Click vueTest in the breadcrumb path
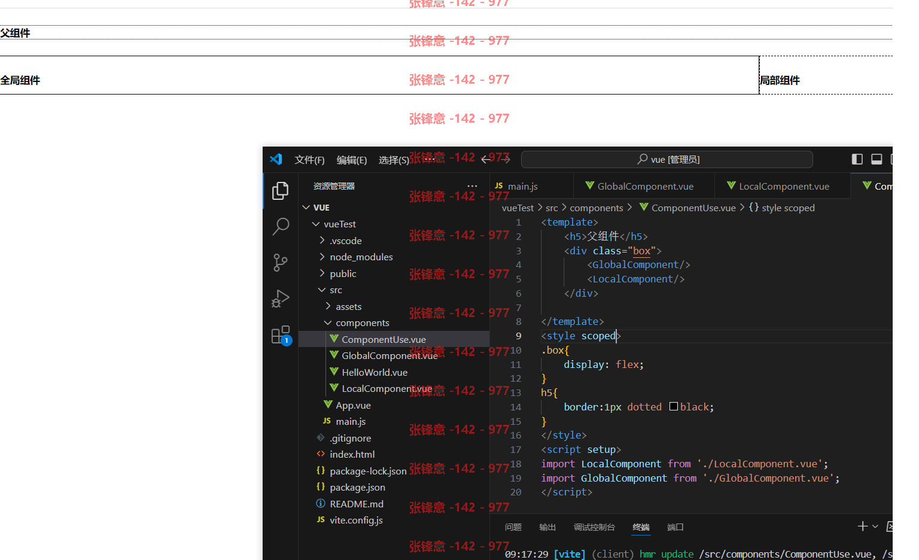This screenshot has width=919, height=560. 518,208
